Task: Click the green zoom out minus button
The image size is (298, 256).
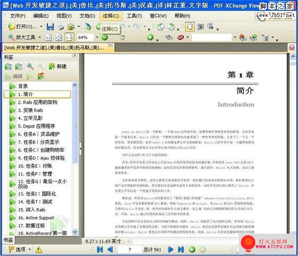Action: (x=104, y=37)
